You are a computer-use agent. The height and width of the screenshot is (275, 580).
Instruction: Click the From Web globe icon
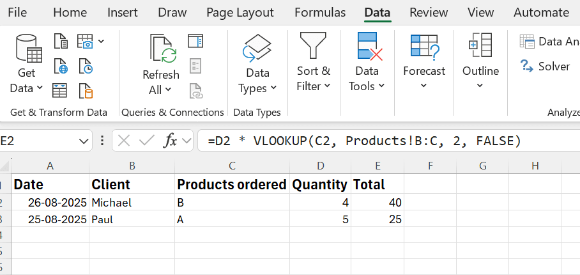pos(61,66)
